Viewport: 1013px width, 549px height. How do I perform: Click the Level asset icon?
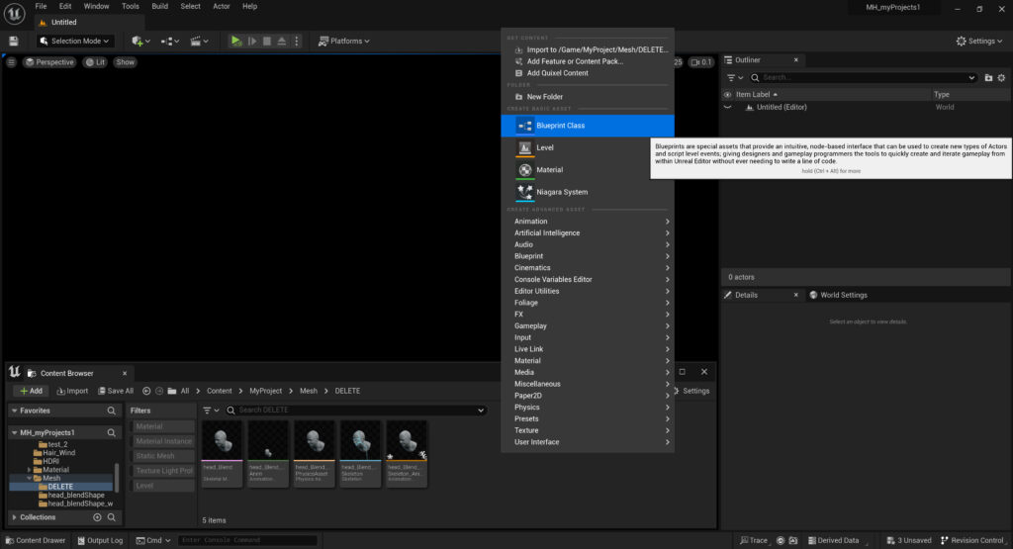pyautogui.click(x=524, y=147)
